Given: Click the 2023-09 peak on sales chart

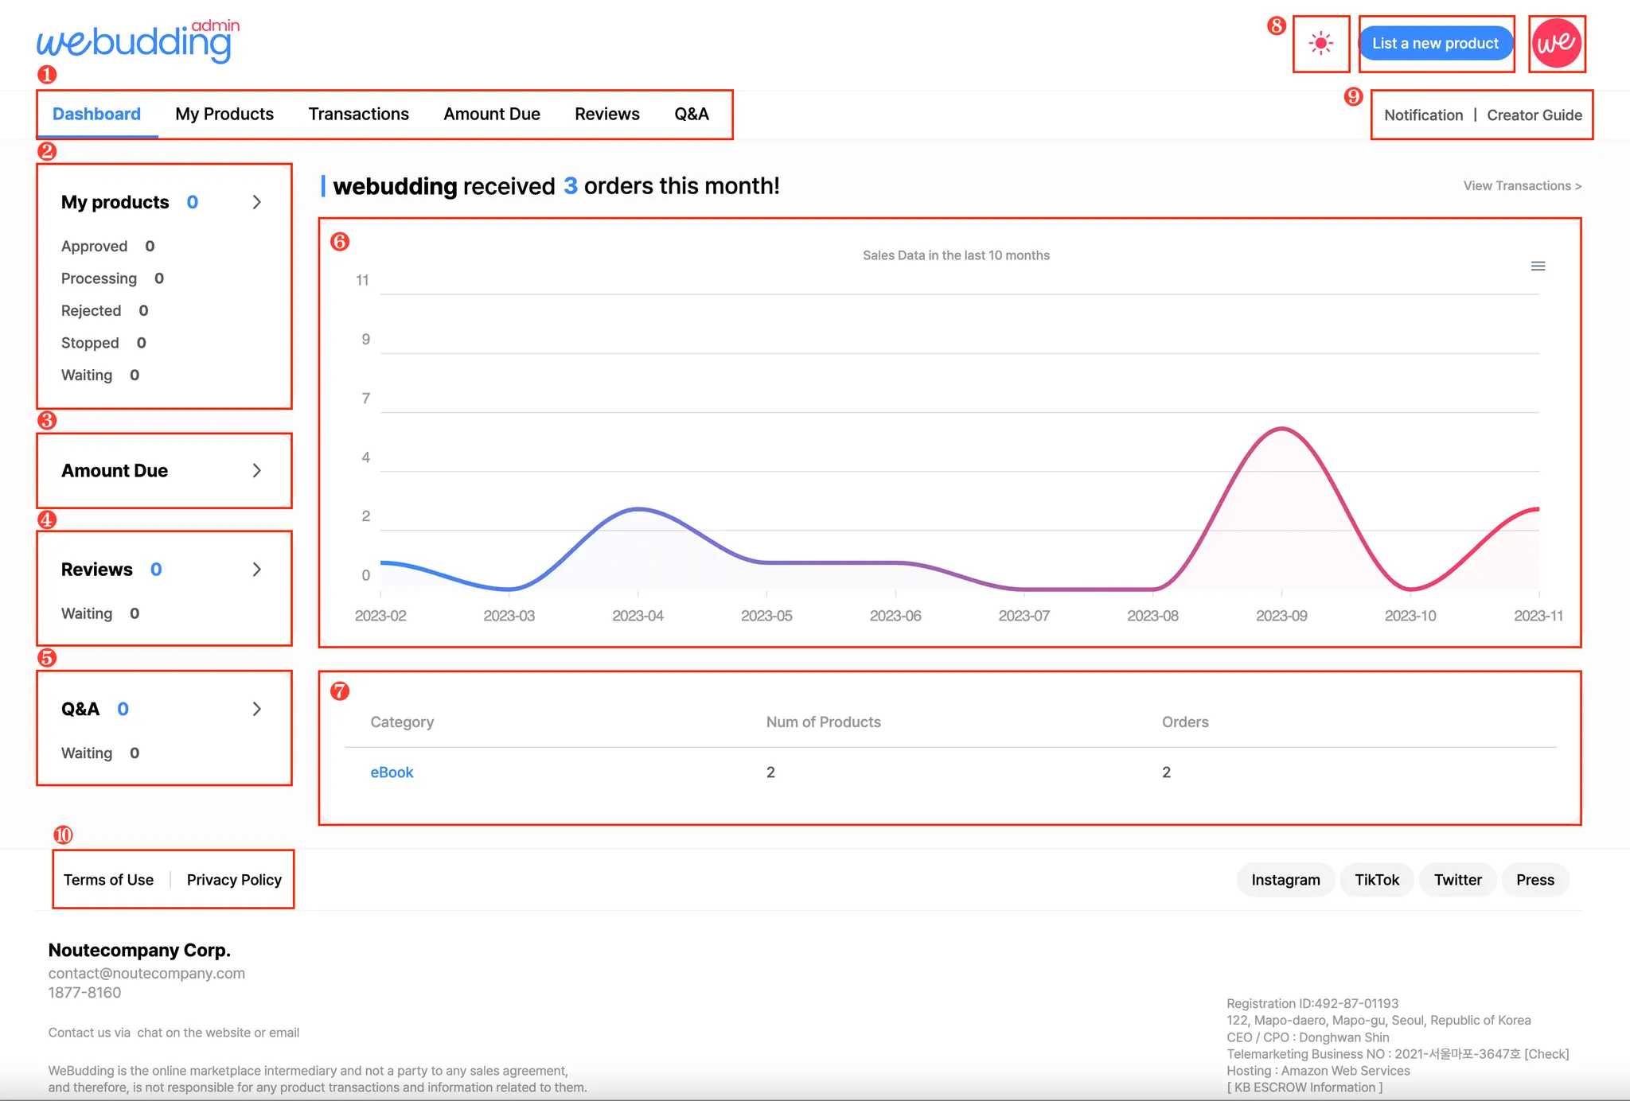Looking at the screenshot, I should (x=1281, y=430).
